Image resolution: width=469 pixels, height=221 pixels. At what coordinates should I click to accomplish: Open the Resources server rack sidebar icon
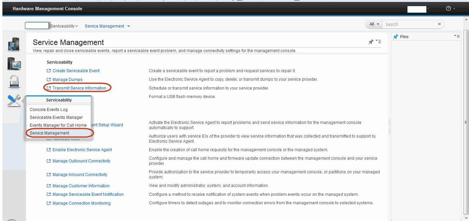[x=14, y=44]
